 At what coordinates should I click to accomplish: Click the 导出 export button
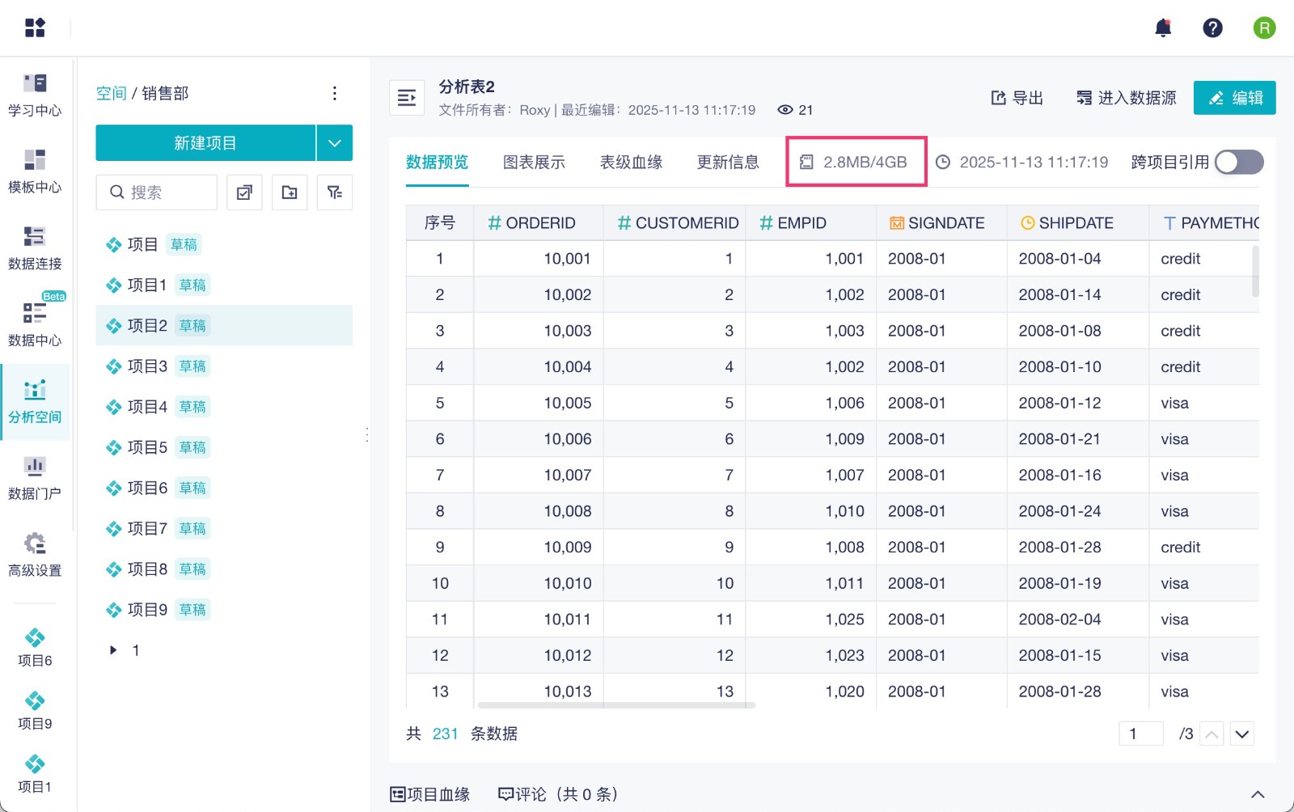pos(1017,97)
